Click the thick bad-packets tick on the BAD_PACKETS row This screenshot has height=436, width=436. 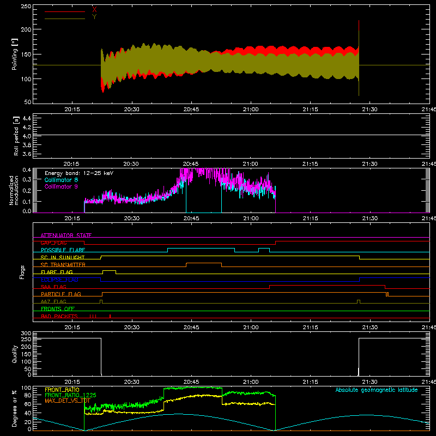(x=110, y=316)
